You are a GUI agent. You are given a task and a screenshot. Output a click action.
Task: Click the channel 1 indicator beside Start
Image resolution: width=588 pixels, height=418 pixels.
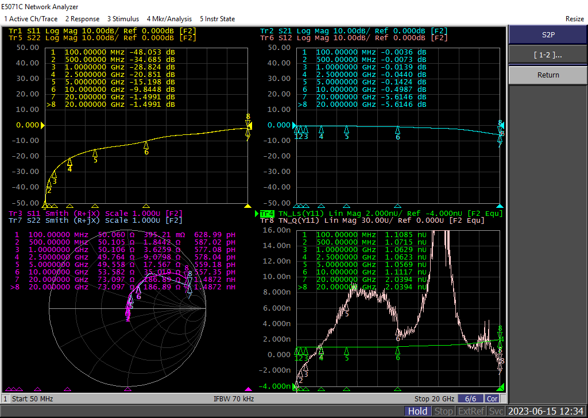6,398
